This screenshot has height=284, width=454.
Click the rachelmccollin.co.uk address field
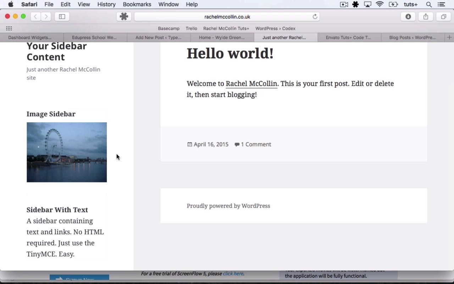point(227,17)
